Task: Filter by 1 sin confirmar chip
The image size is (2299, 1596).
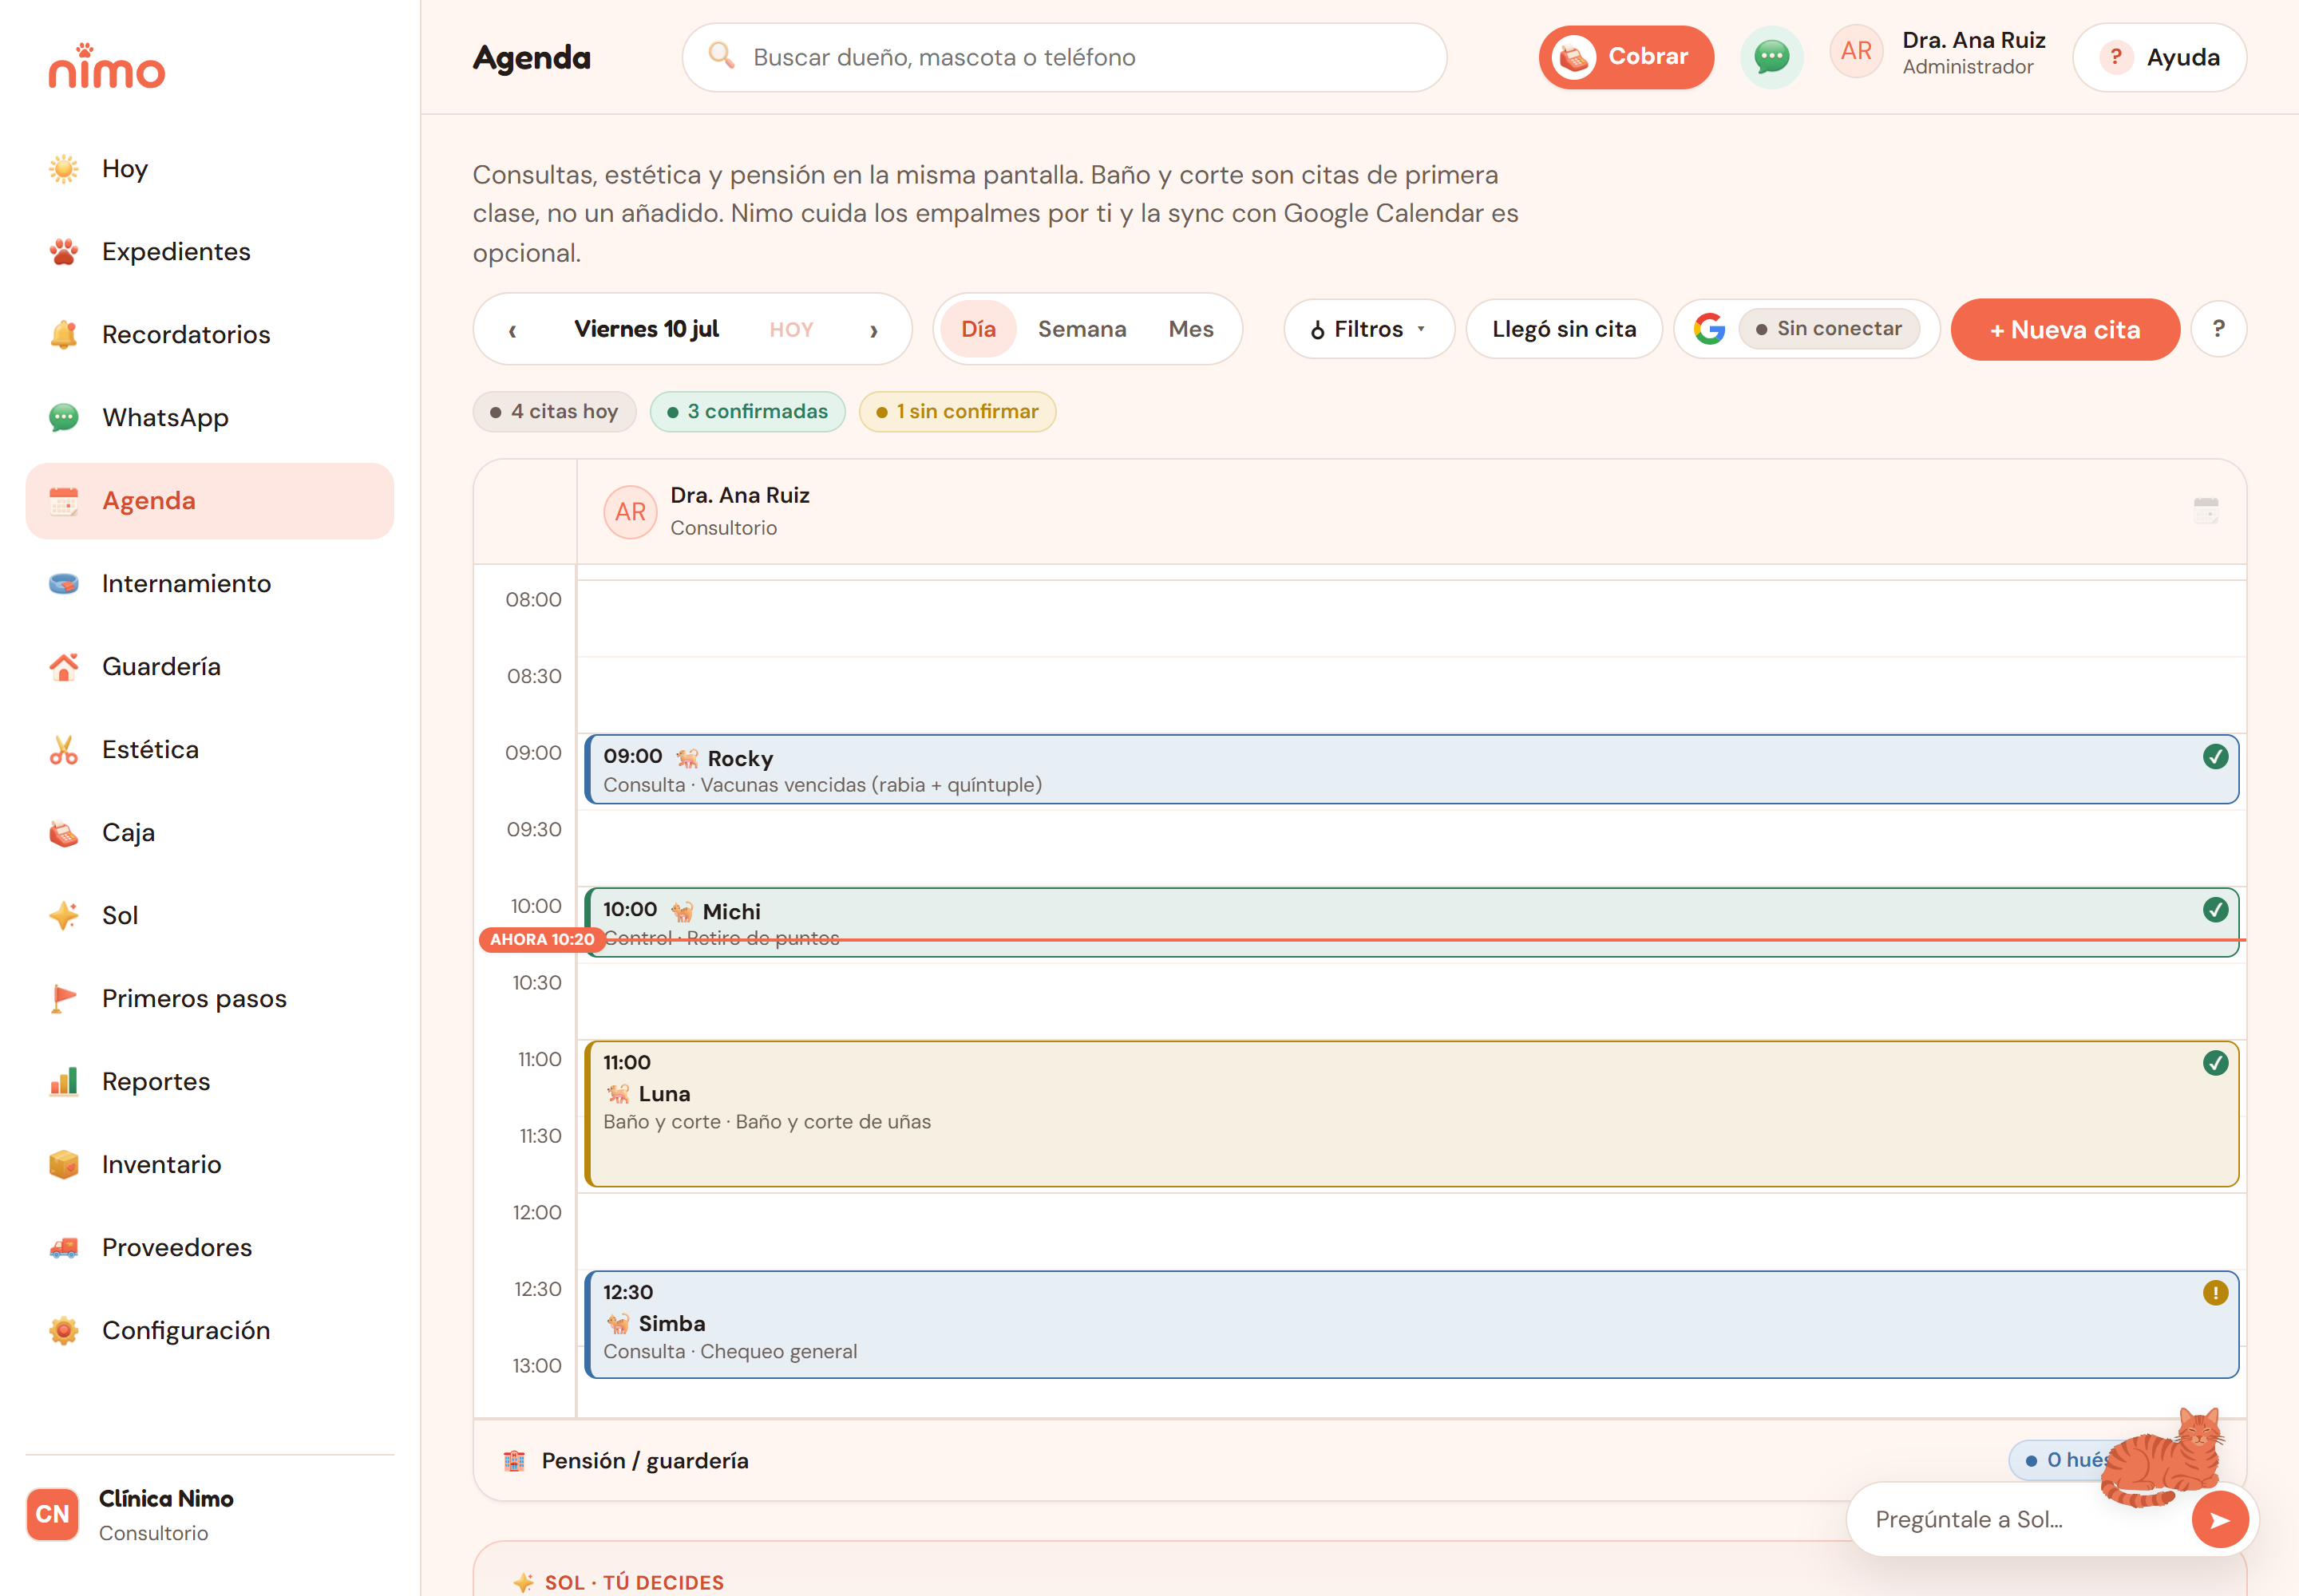Action: coord(957,412)
